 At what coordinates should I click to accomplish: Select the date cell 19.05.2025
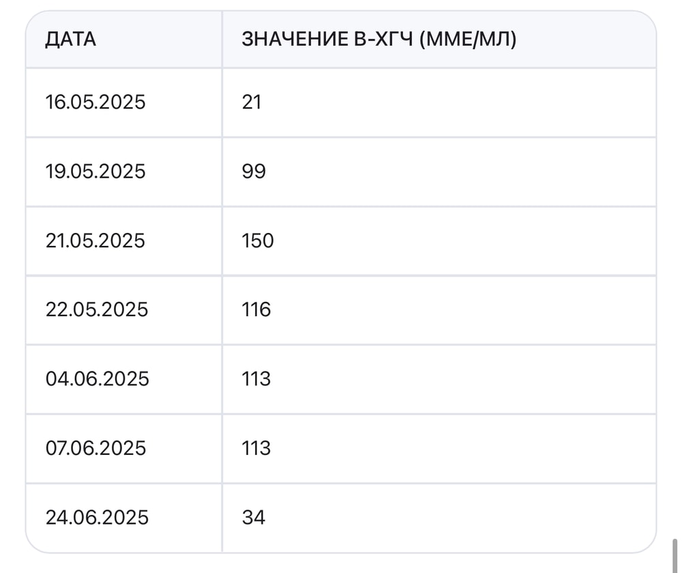tap(95, 171)
